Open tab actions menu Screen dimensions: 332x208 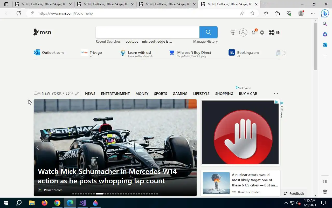coord(6,4)
